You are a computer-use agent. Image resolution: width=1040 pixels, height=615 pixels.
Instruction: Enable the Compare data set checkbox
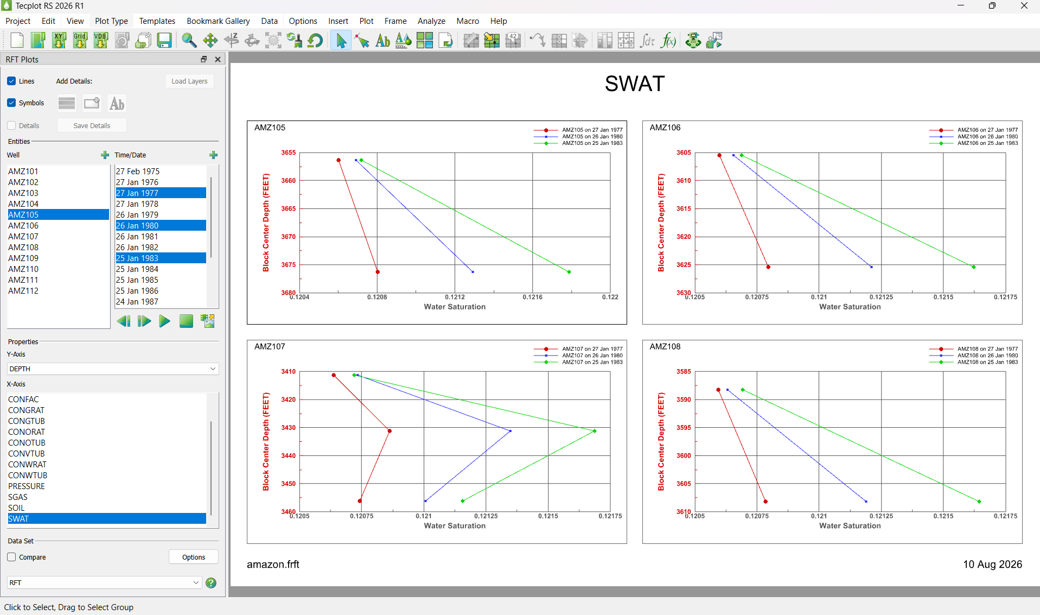tap(11, 557)
